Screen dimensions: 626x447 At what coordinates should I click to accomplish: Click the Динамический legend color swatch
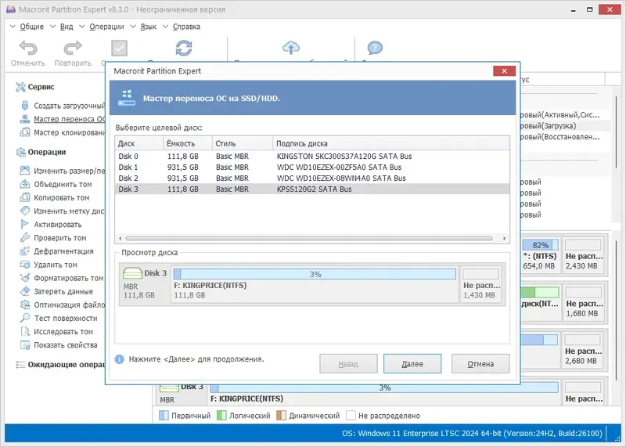[x=281, y=416]
